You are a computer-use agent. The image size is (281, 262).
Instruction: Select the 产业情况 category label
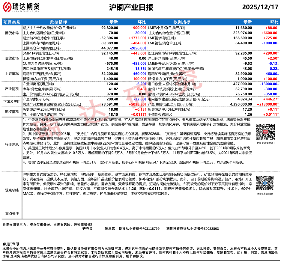tap(12, 89)
